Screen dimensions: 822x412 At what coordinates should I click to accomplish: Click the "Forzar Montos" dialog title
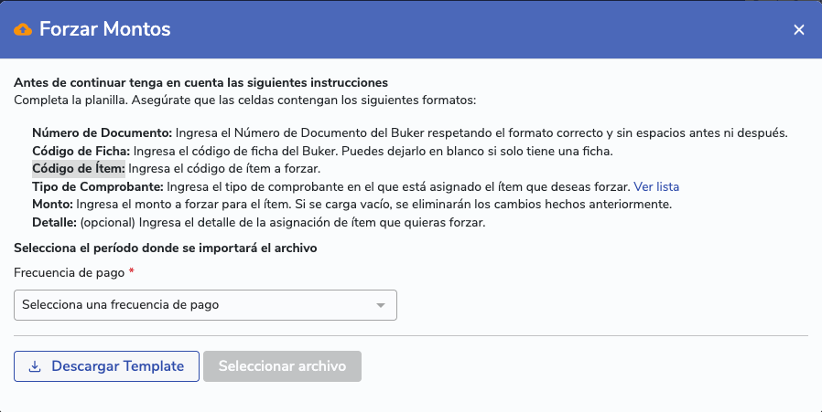(105, 29)
